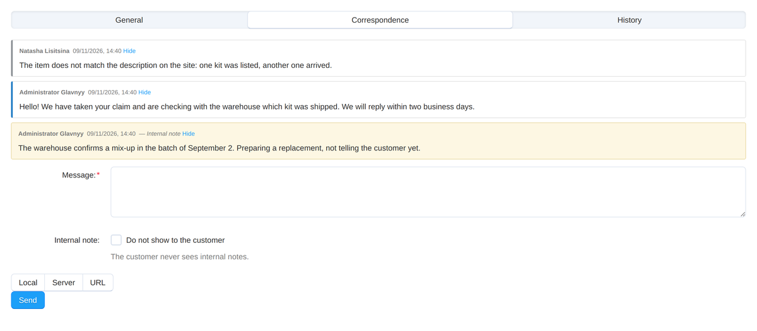This screenshot has width=757, height=331.
Task: Click the 'Do not show to the customer' label
Action: [x=175, y=240]
